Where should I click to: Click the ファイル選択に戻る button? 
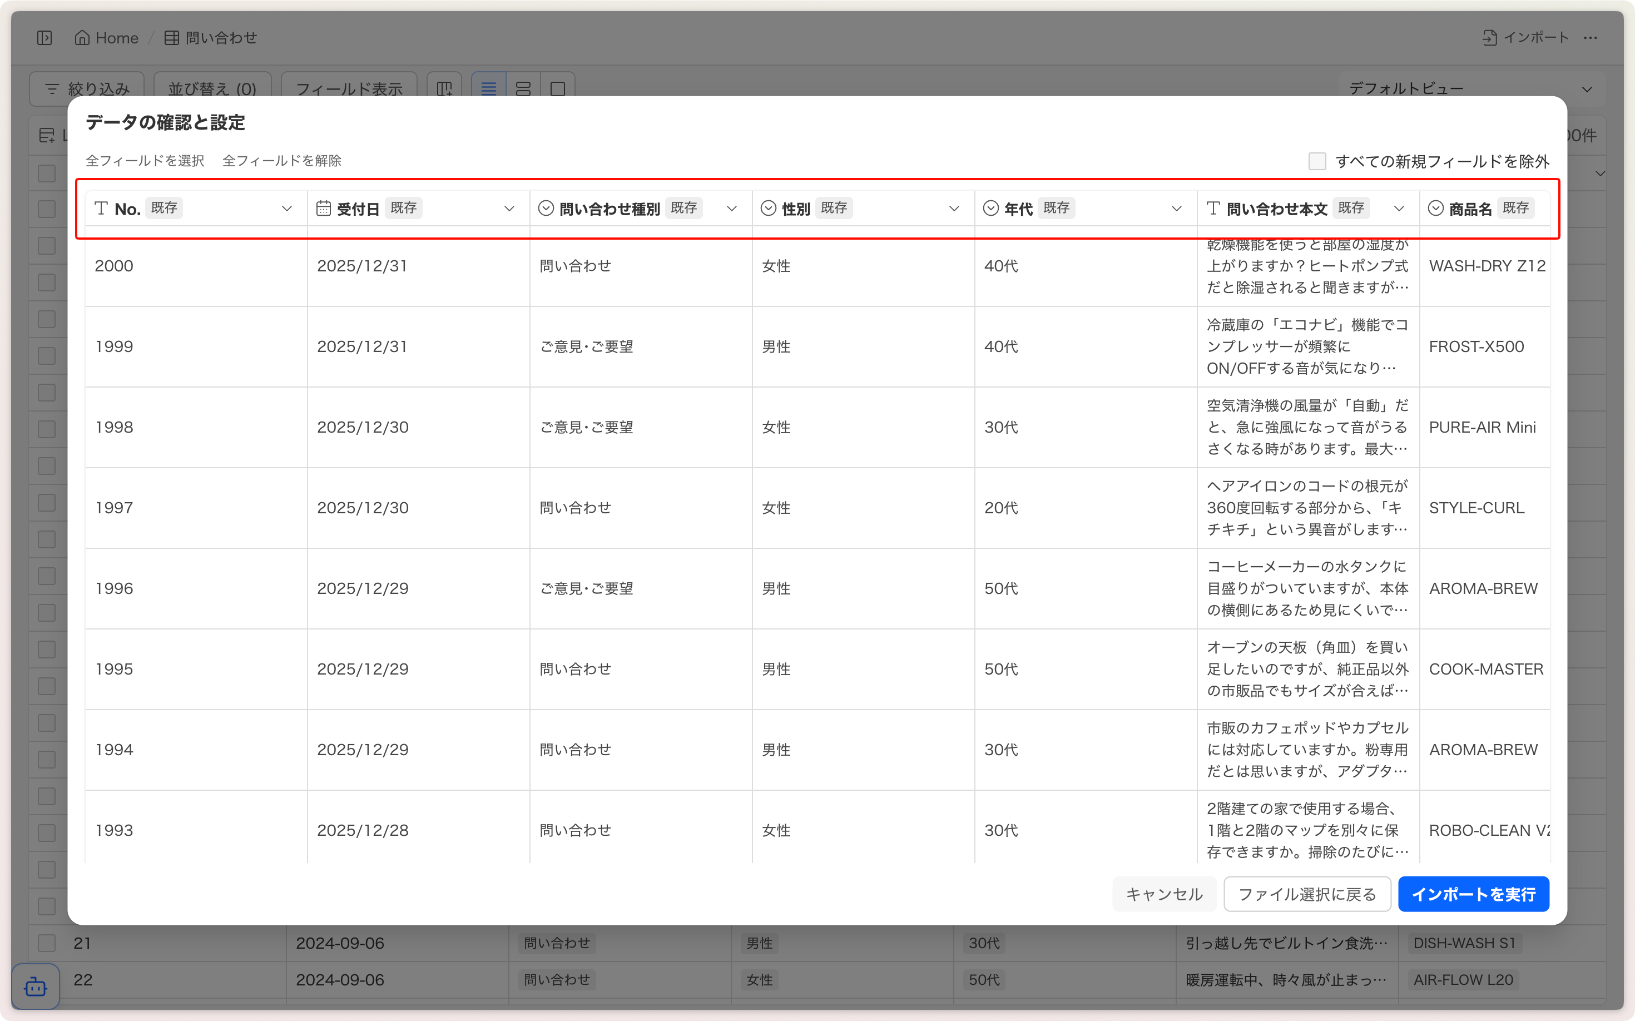click(x=1307, y=894)
